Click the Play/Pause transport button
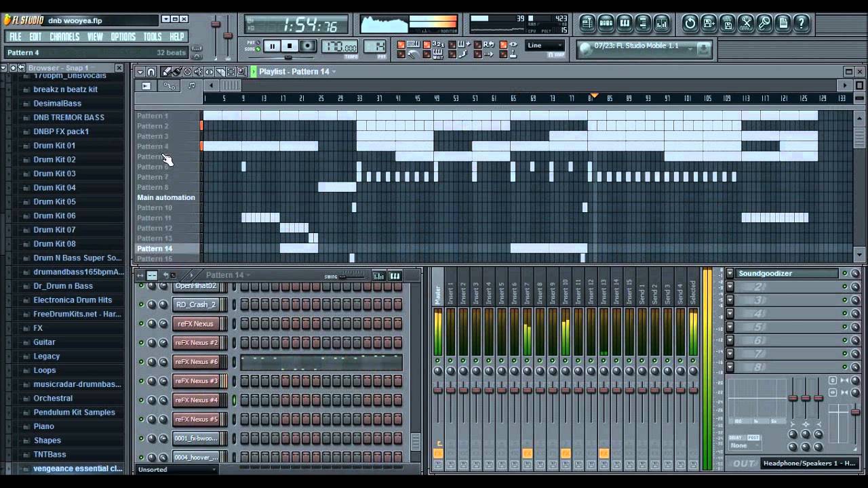 pyautogui.click(x=271, y=46)
